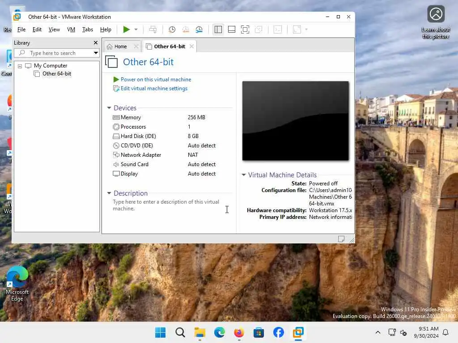The image size is (458, 343).
Task: Click the Send Ctrl+Alt+Del toolbar icon
Action: pos(153,29)
